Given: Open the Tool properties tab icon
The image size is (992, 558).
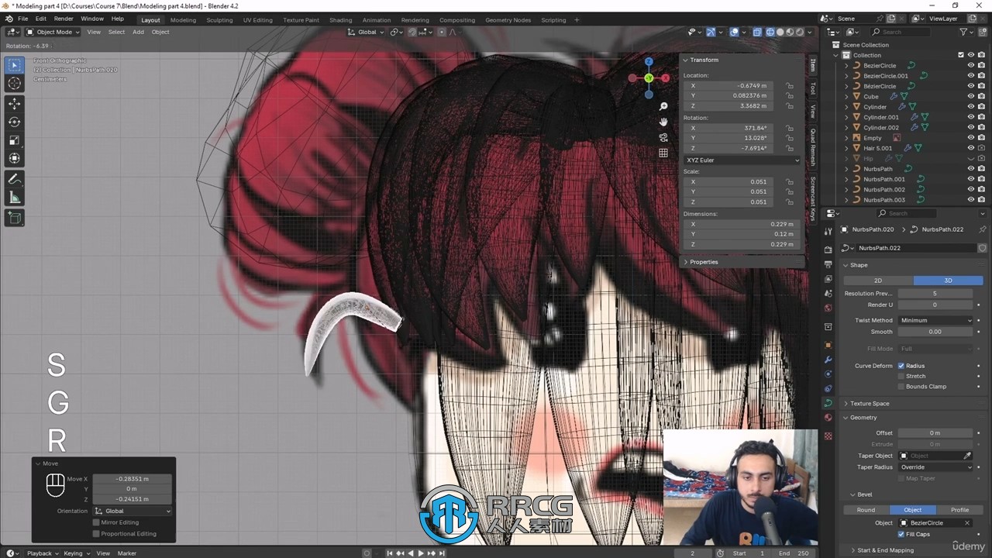Looking at the screenshot, I should point(828,231).
